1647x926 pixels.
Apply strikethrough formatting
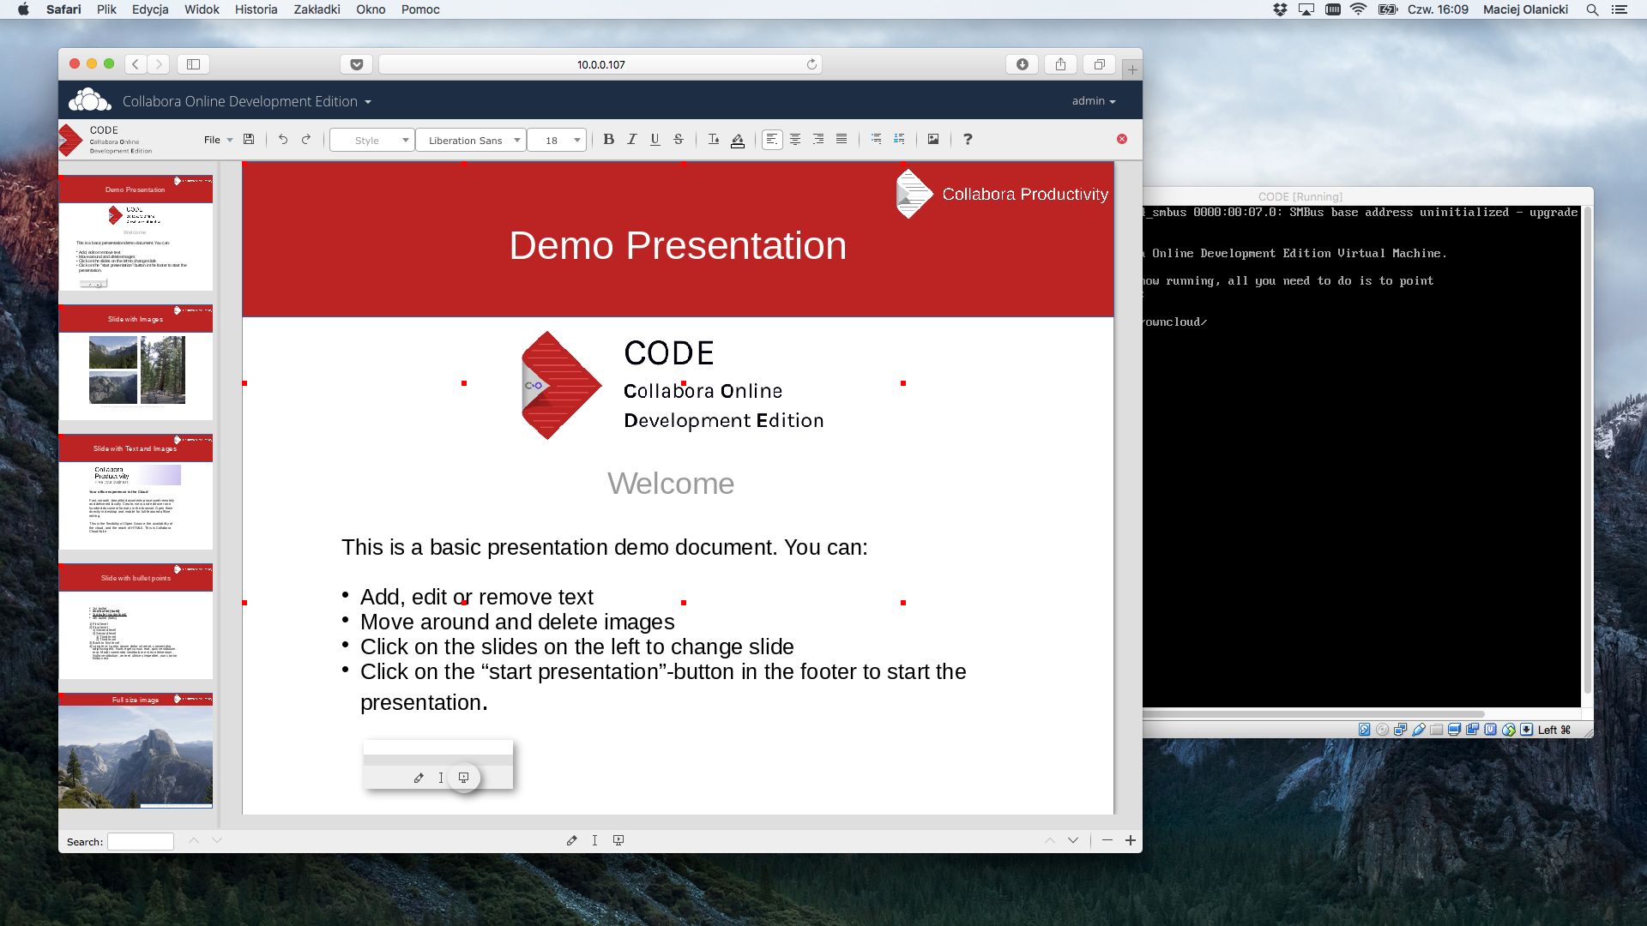(x=679, y=139)
